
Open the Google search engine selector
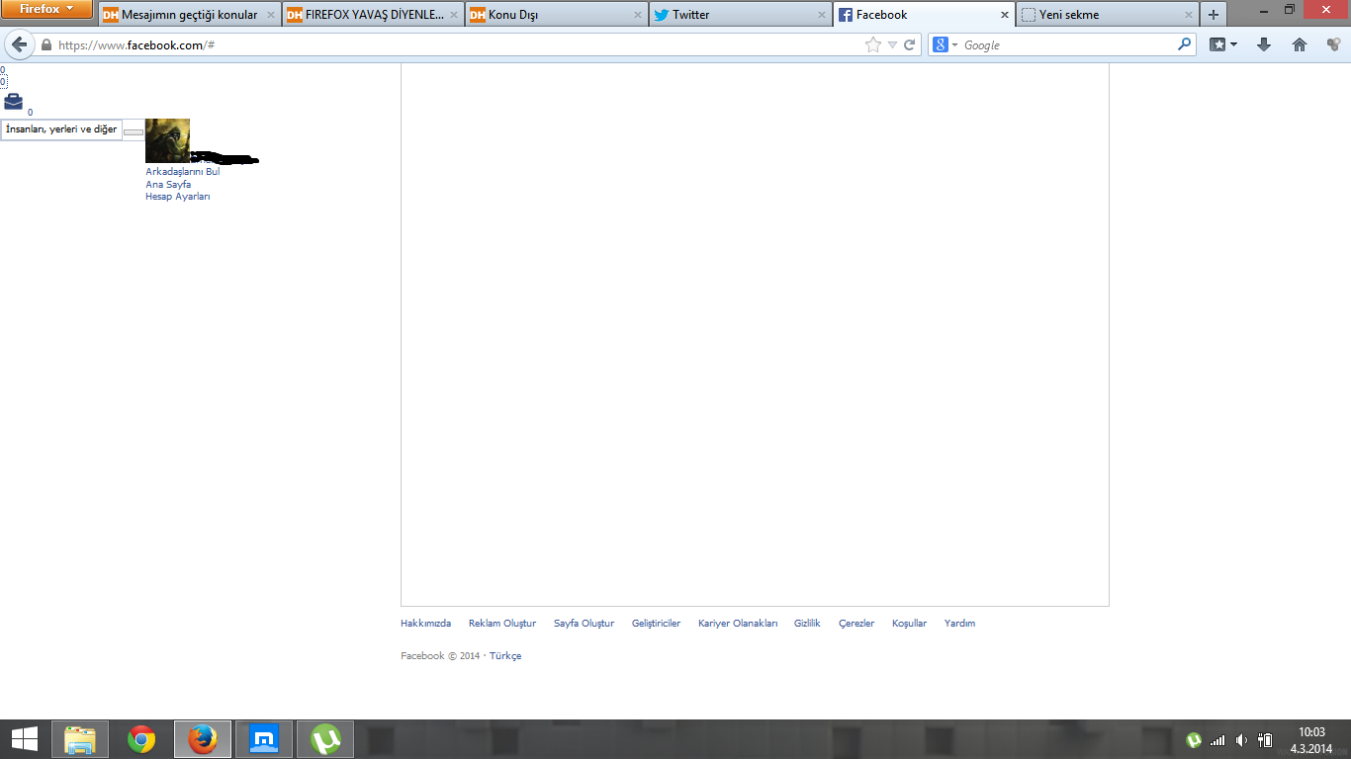[946, 44]
